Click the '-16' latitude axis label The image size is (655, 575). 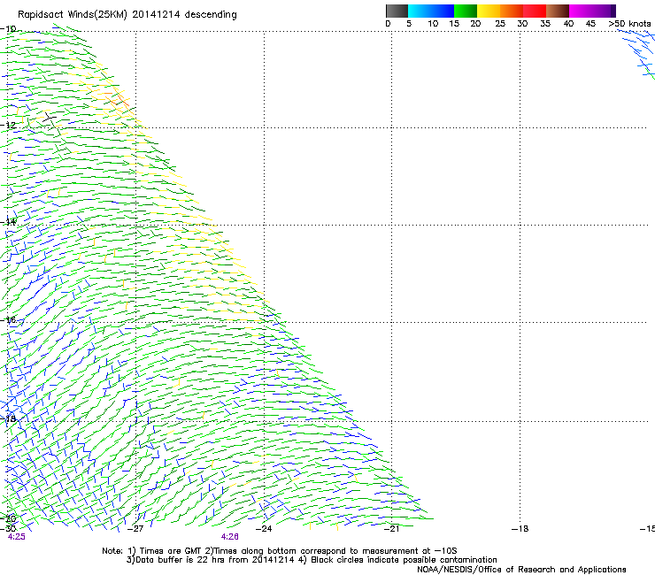coord(8,320)
